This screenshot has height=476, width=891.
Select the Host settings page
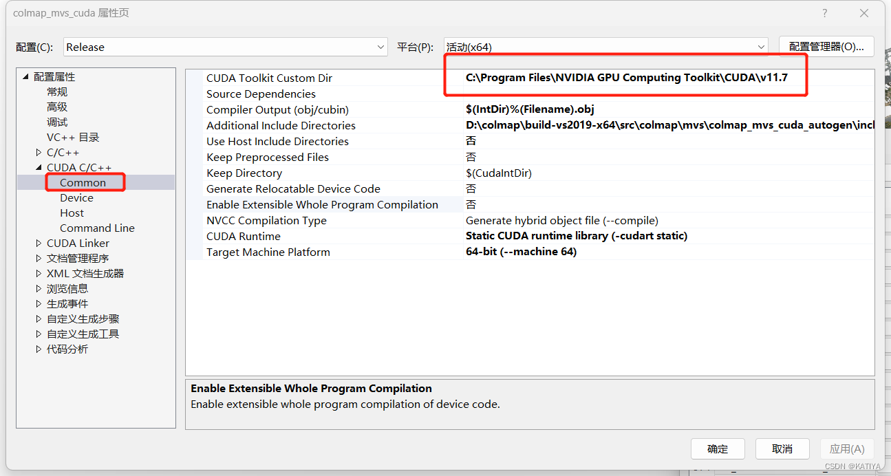click(x=72, y=213)
